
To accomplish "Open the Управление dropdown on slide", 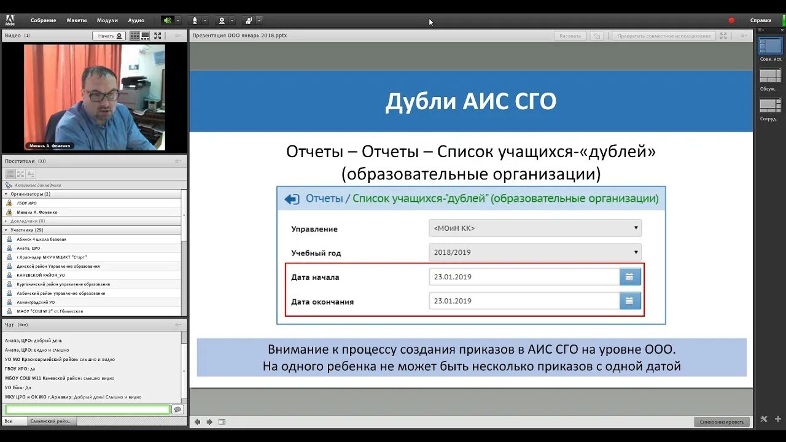I will (x=535, y=228).
